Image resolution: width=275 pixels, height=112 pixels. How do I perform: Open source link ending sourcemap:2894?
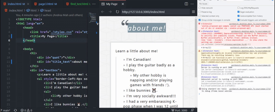[250, 24]
